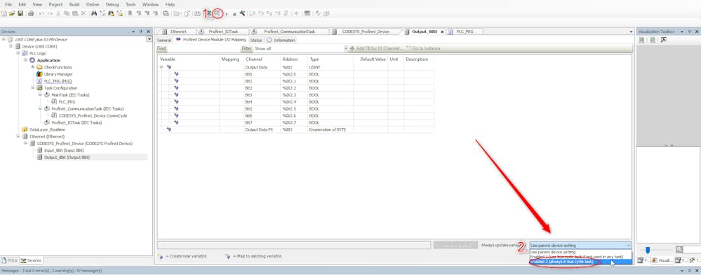Click the Find binoculars icon

[x=94, y=13]
